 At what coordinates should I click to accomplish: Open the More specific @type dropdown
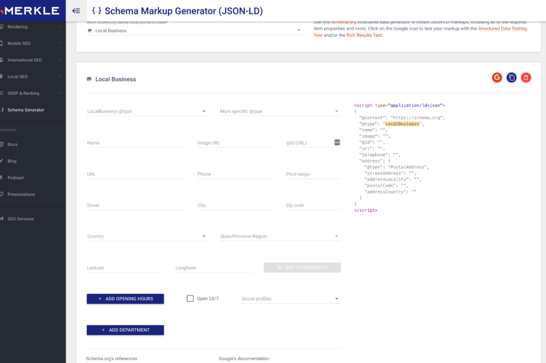(x=279, y=111)
